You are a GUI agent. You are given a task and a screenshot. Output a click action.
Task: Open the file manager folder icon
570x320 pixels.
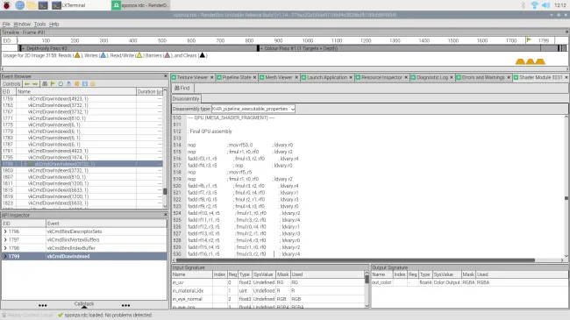(x=32, y=5)
